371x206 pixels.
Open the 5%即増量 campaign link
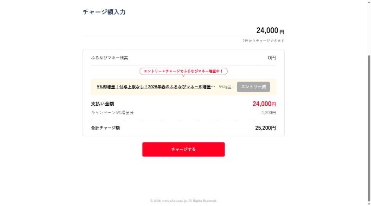tap(156, 87)
